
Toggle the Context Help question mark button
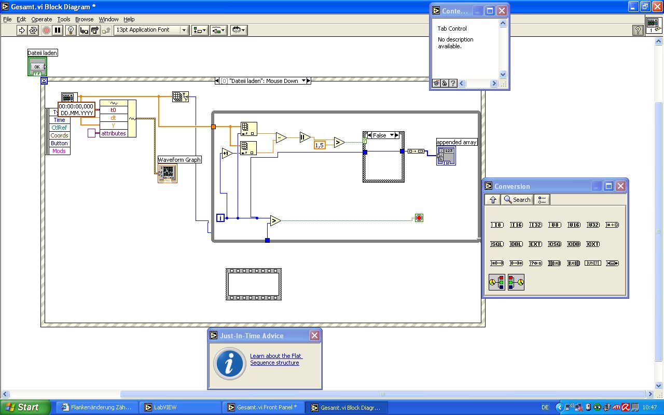[638, 30]
